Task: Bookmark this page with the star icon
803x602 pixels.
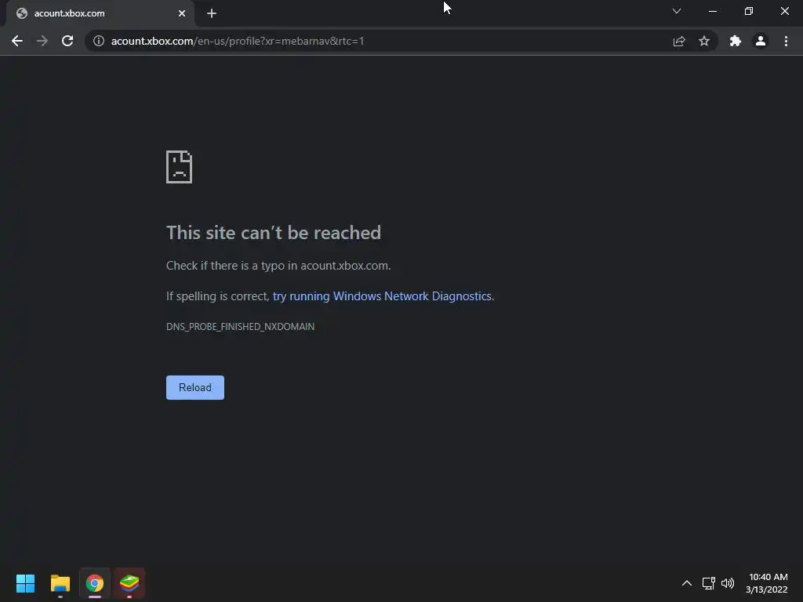Action: (704, 41)
